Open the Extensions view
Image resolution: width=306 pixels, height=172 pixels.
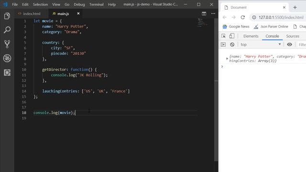pyautogui.click(x=7, y=72)
